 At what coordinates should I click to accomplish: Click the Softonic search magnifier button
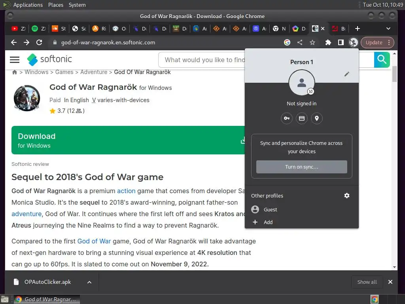(382, 60)
